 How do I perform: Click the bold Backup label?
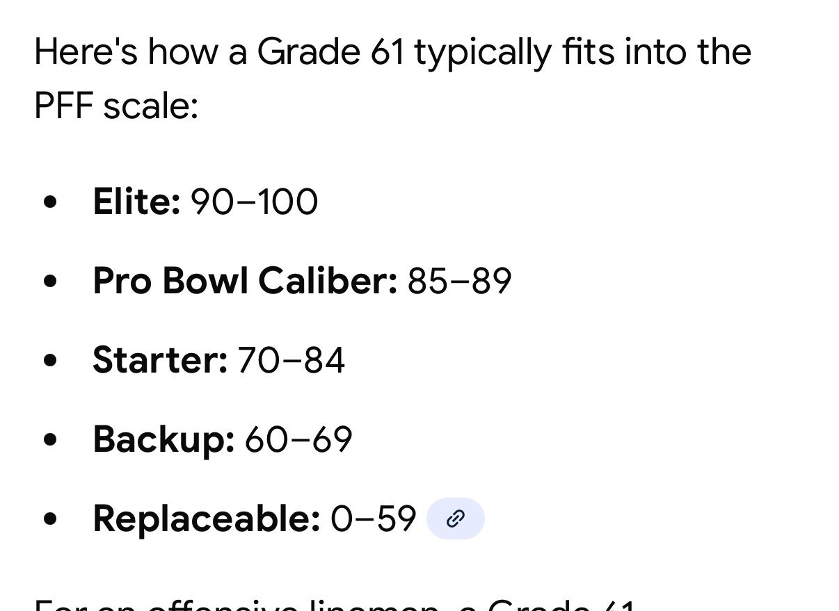point(163,439)
